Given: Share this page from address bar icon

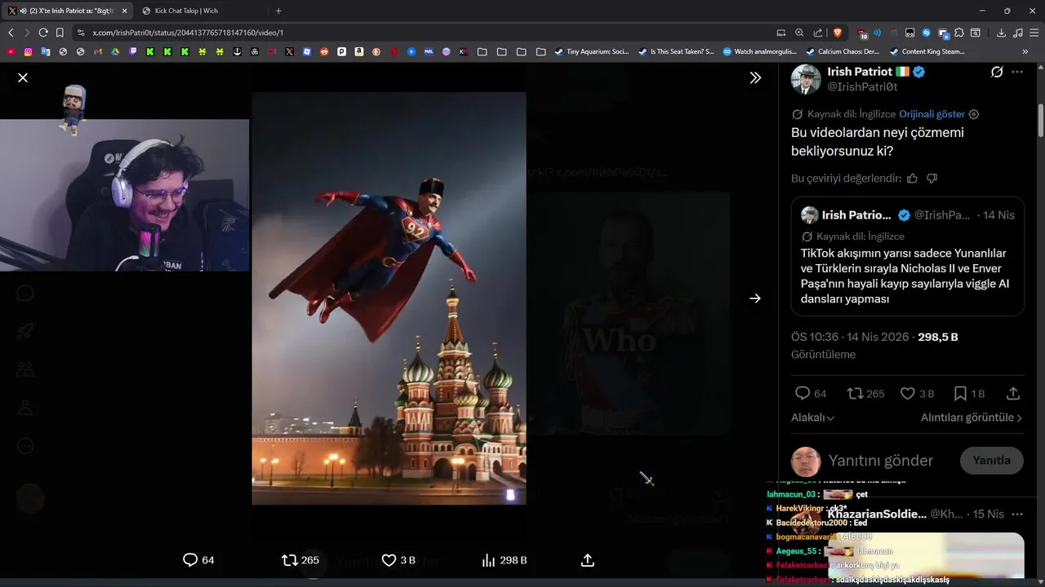Looking at the screenshot, I should [x=818, y=33].
